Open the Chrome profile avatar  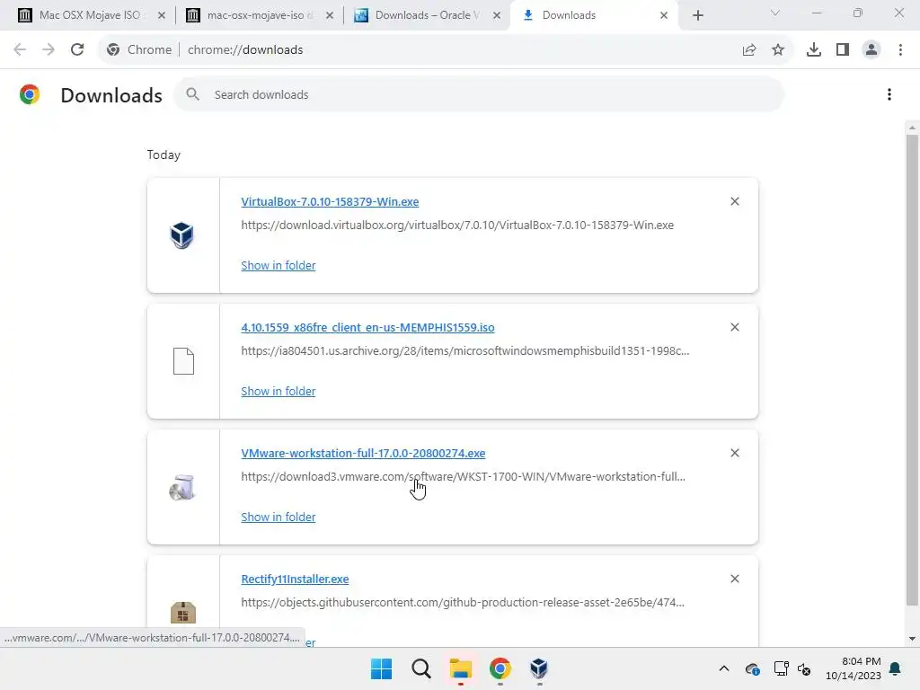click(x=871, y=50)
